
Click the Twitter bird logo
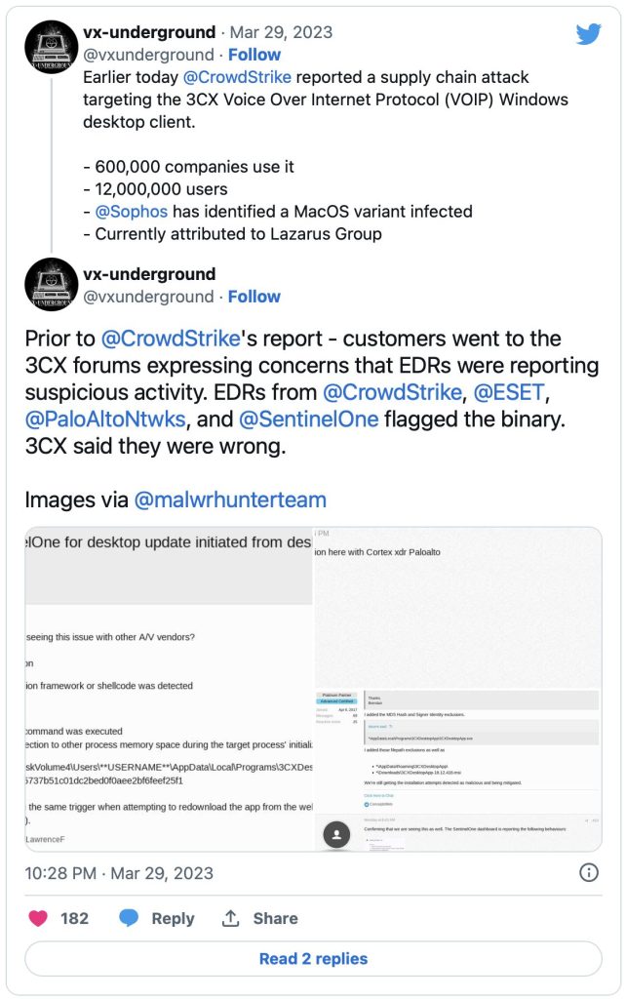coord(588,34)
